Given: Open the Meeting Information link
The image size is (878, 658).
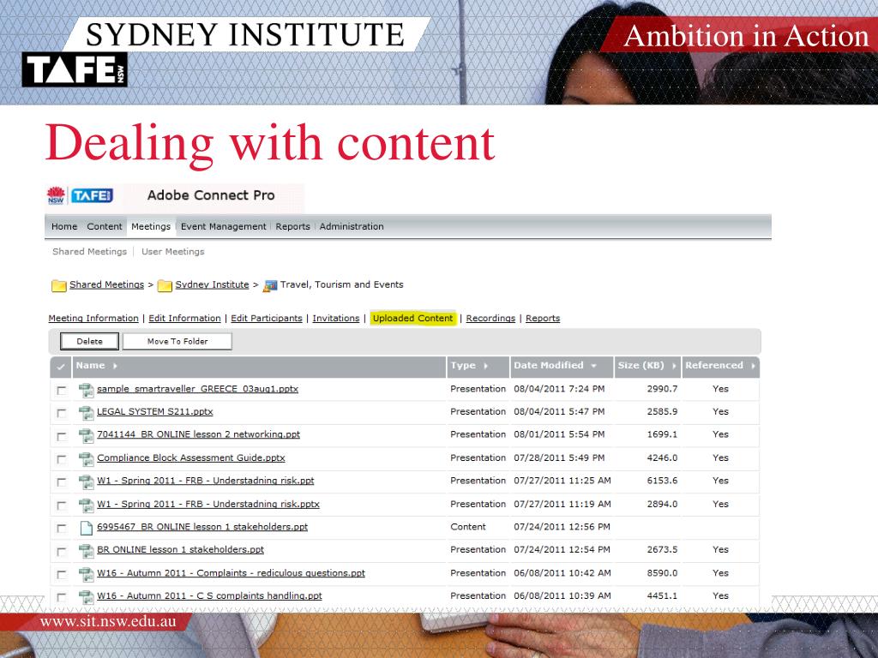Looking at the screenshot, I should tap(93, 319).
